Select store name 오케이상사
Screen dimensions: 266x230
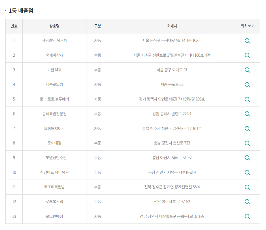pos(54,55)
